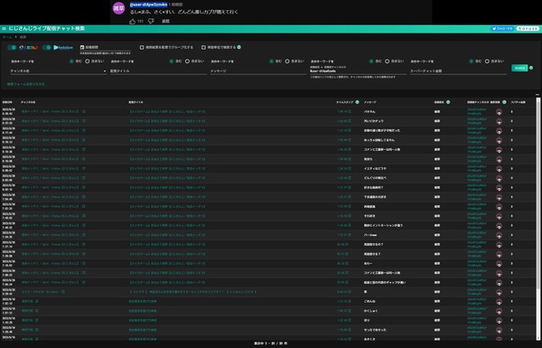Image resolution: width=542 pixels, height=348 pixels.
Task: Open the チャンネル名 dropdown arrow
Action: coord(105,71)
